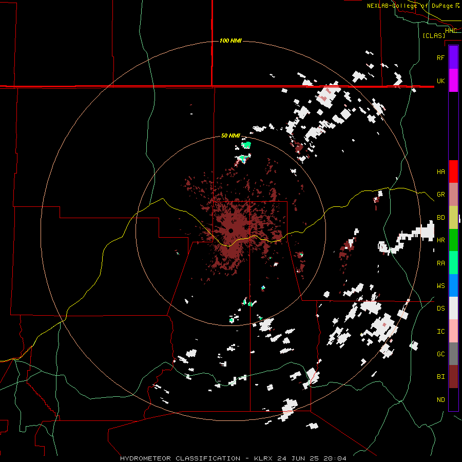The height and width of the screenshot is (462, 462).
Task: Click the HA legend label
Action: click(441, 172)
